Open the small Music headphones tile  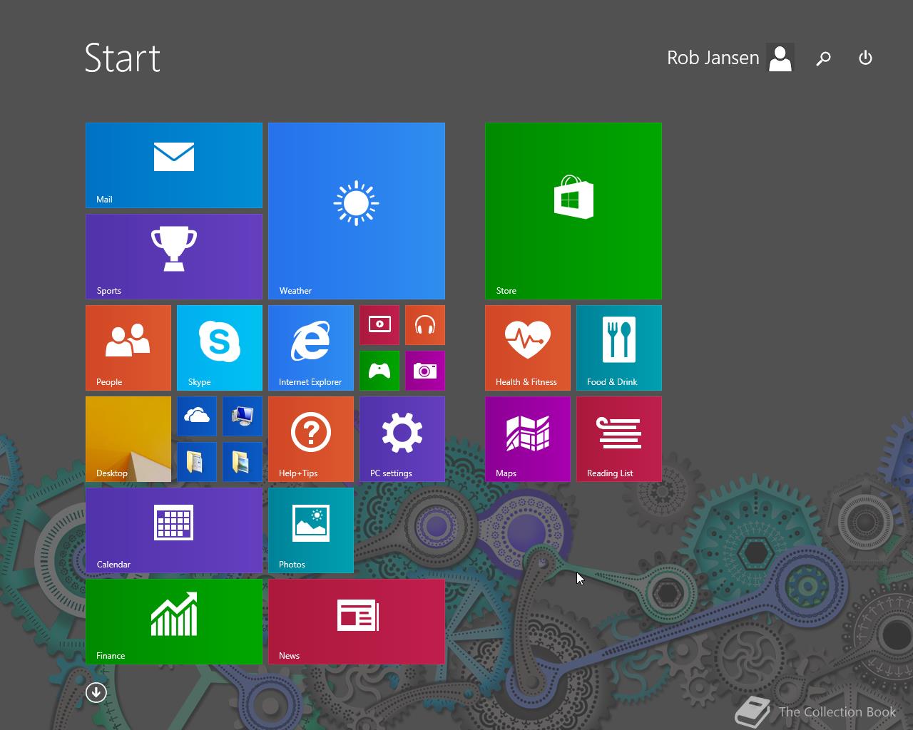coord(425,325)
